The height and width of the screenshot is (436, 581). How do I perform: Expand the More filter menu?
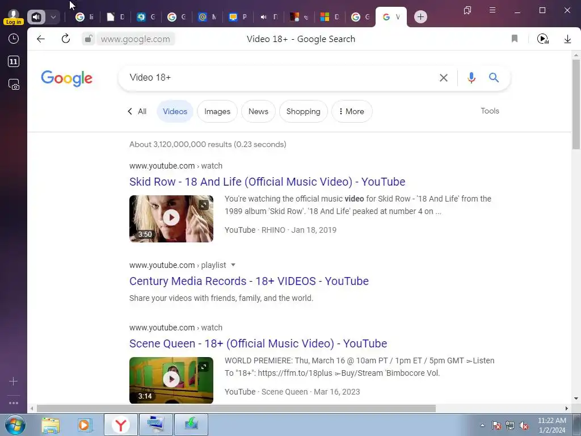[x=352, y=111]
